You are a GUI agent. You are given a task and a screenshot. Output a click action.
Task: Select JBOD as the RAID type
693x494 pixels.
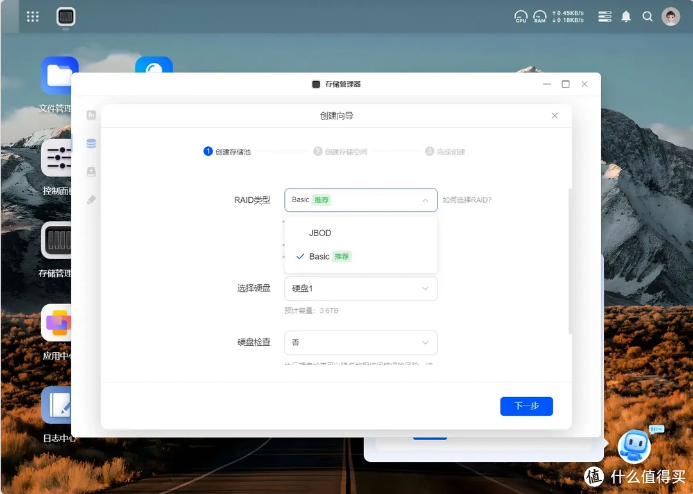point(320,233)
